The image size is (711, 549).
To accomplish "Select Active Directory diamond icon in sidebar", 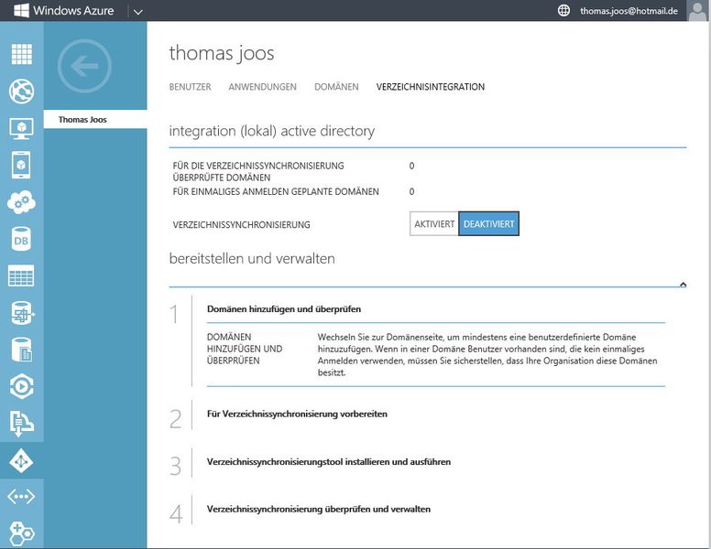I will coord(21,460).
